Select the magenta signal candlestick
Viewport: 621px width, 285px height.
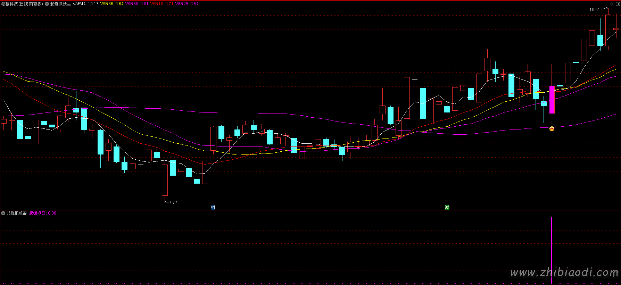552,100
